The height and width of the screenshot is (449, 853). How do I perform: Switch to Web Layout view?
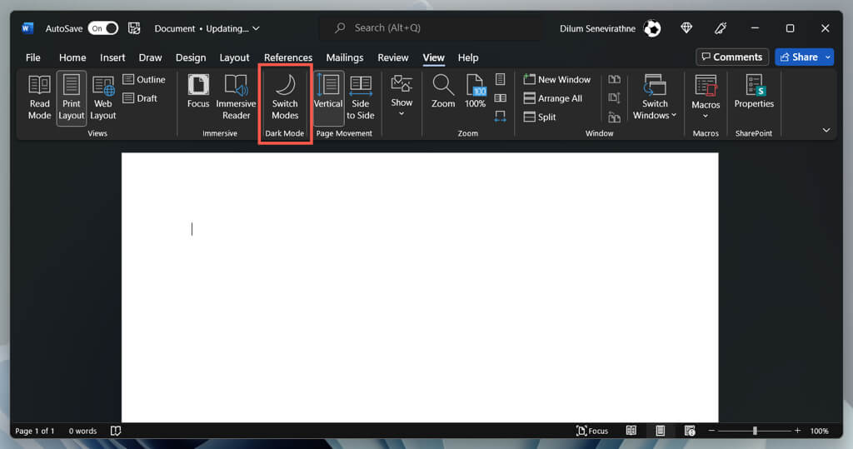(x=102, y=98)
